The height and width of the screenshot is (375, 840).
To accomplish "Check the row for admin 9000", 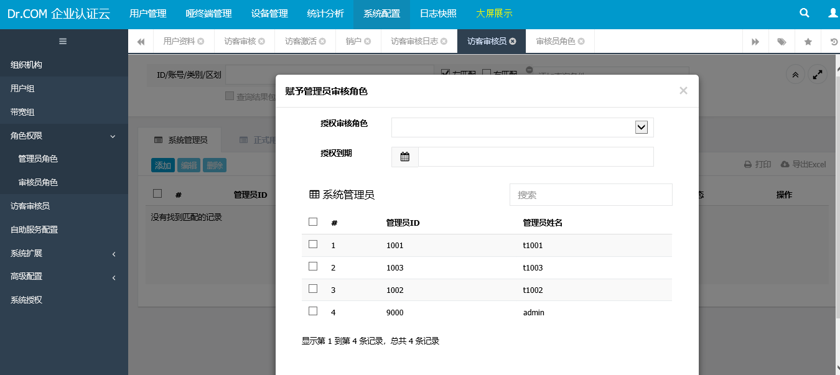I will tap(313, 311).
